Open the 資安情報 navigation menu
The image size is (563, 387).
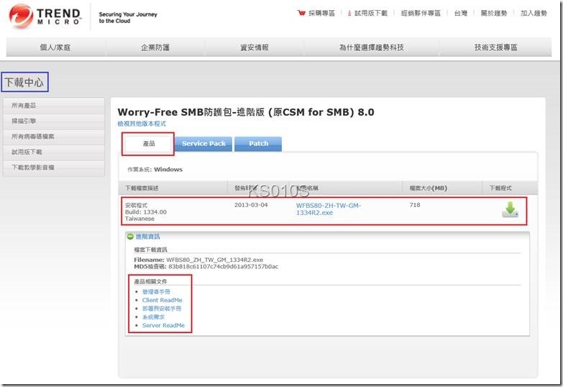pyautogui.click(x=255, y=47)
